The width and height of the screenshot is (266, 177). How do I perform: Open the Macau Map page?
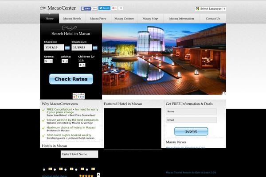click(x=150, y=19)
